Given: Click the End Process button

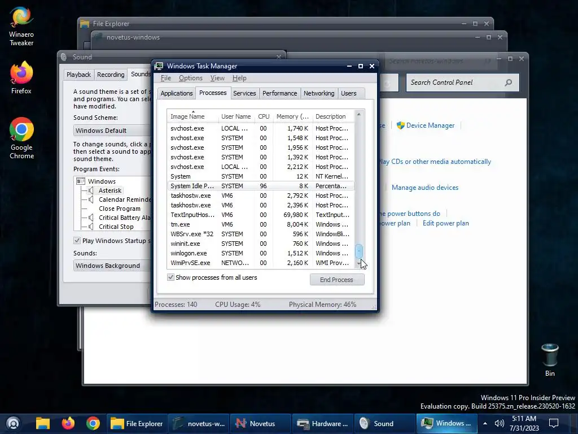Looking at the screenshot, I should (336, 280).
